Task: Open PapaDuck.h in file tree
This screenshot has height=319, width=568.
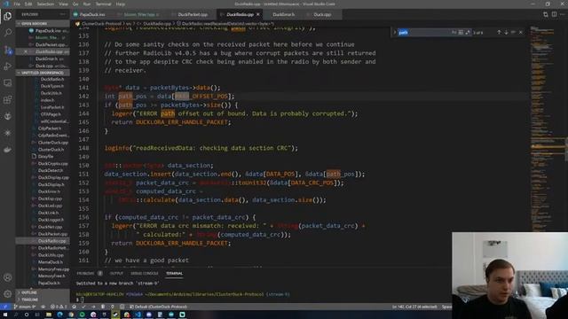Action: pyautogui.click(x=49, y=284)
